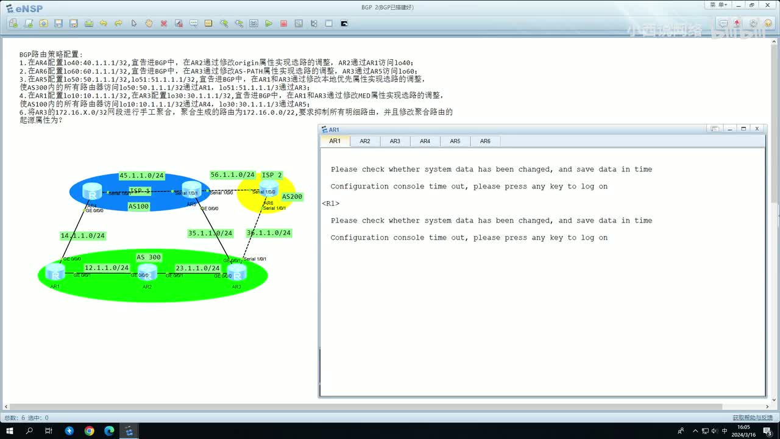Zoom out on the topology canvas
The height and width of the screenshot is (439, 780).
[239, 23]
